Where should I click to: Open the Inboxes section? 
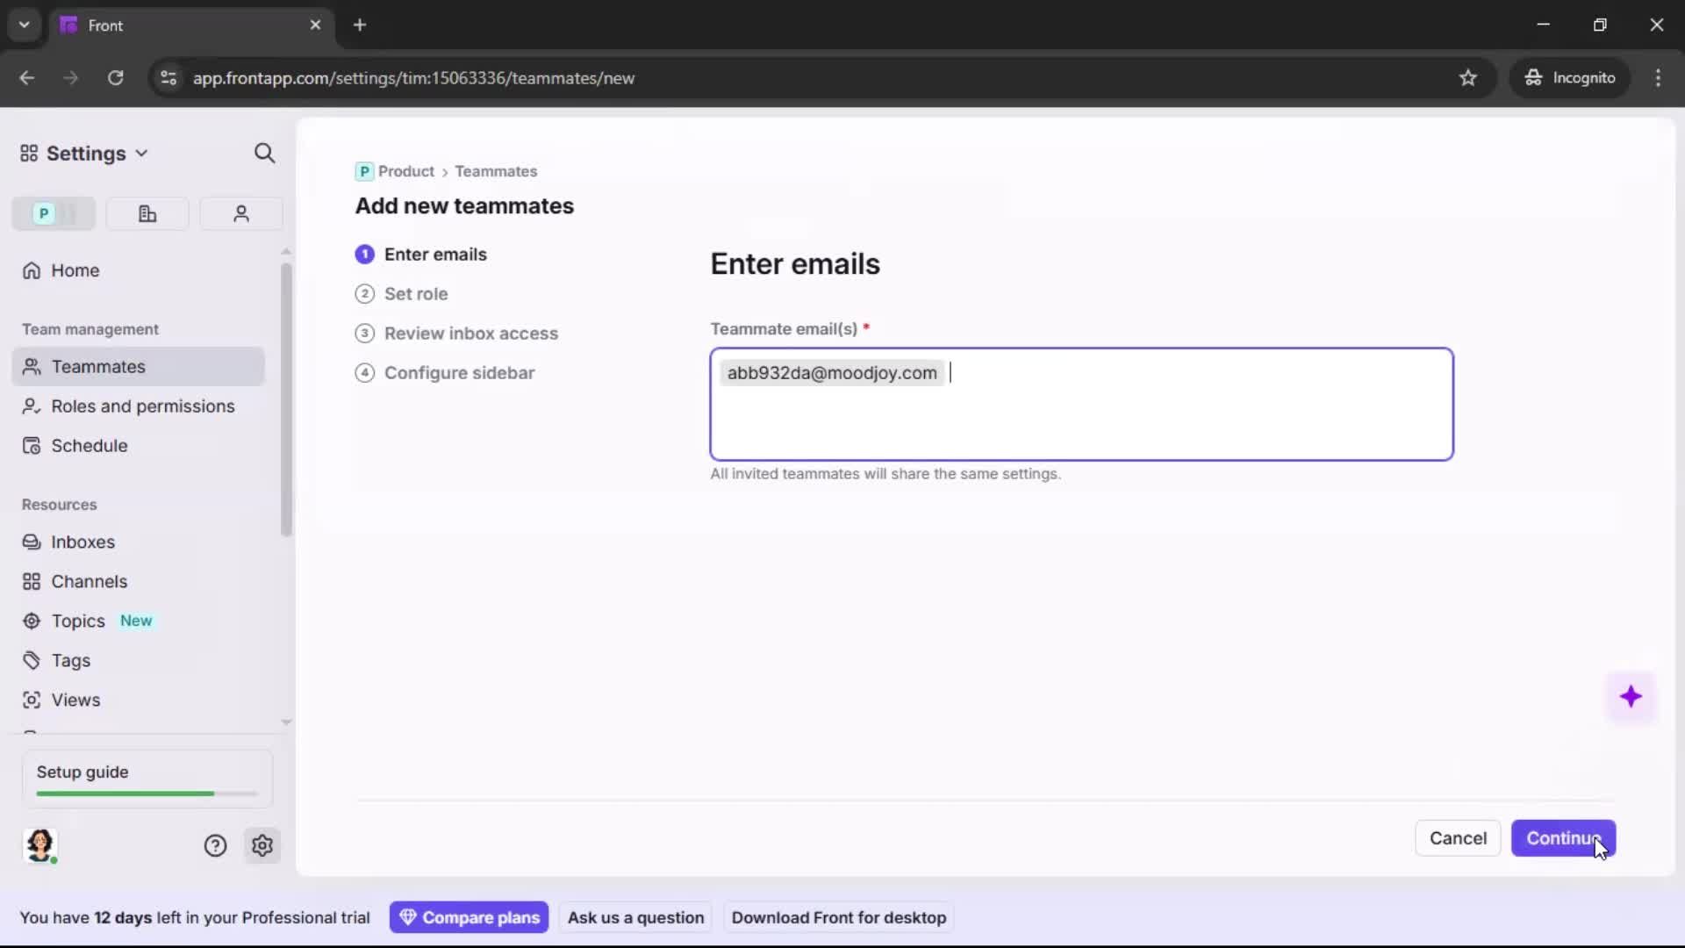[82, 542]
